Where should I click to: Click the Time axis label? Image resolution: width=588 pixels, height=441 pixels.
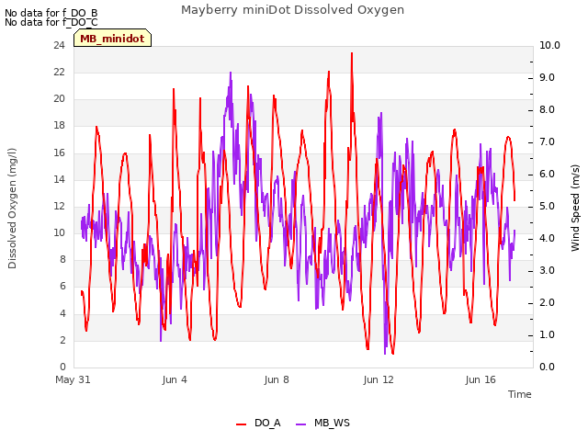[520, 394]
